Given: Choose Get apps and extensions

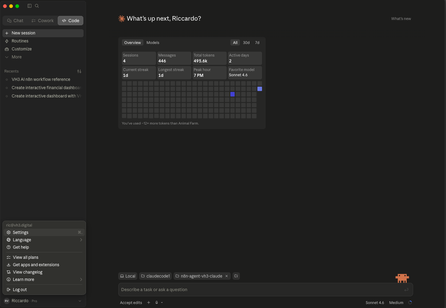Looking at the screenshot, I should [x=44, y=265].
